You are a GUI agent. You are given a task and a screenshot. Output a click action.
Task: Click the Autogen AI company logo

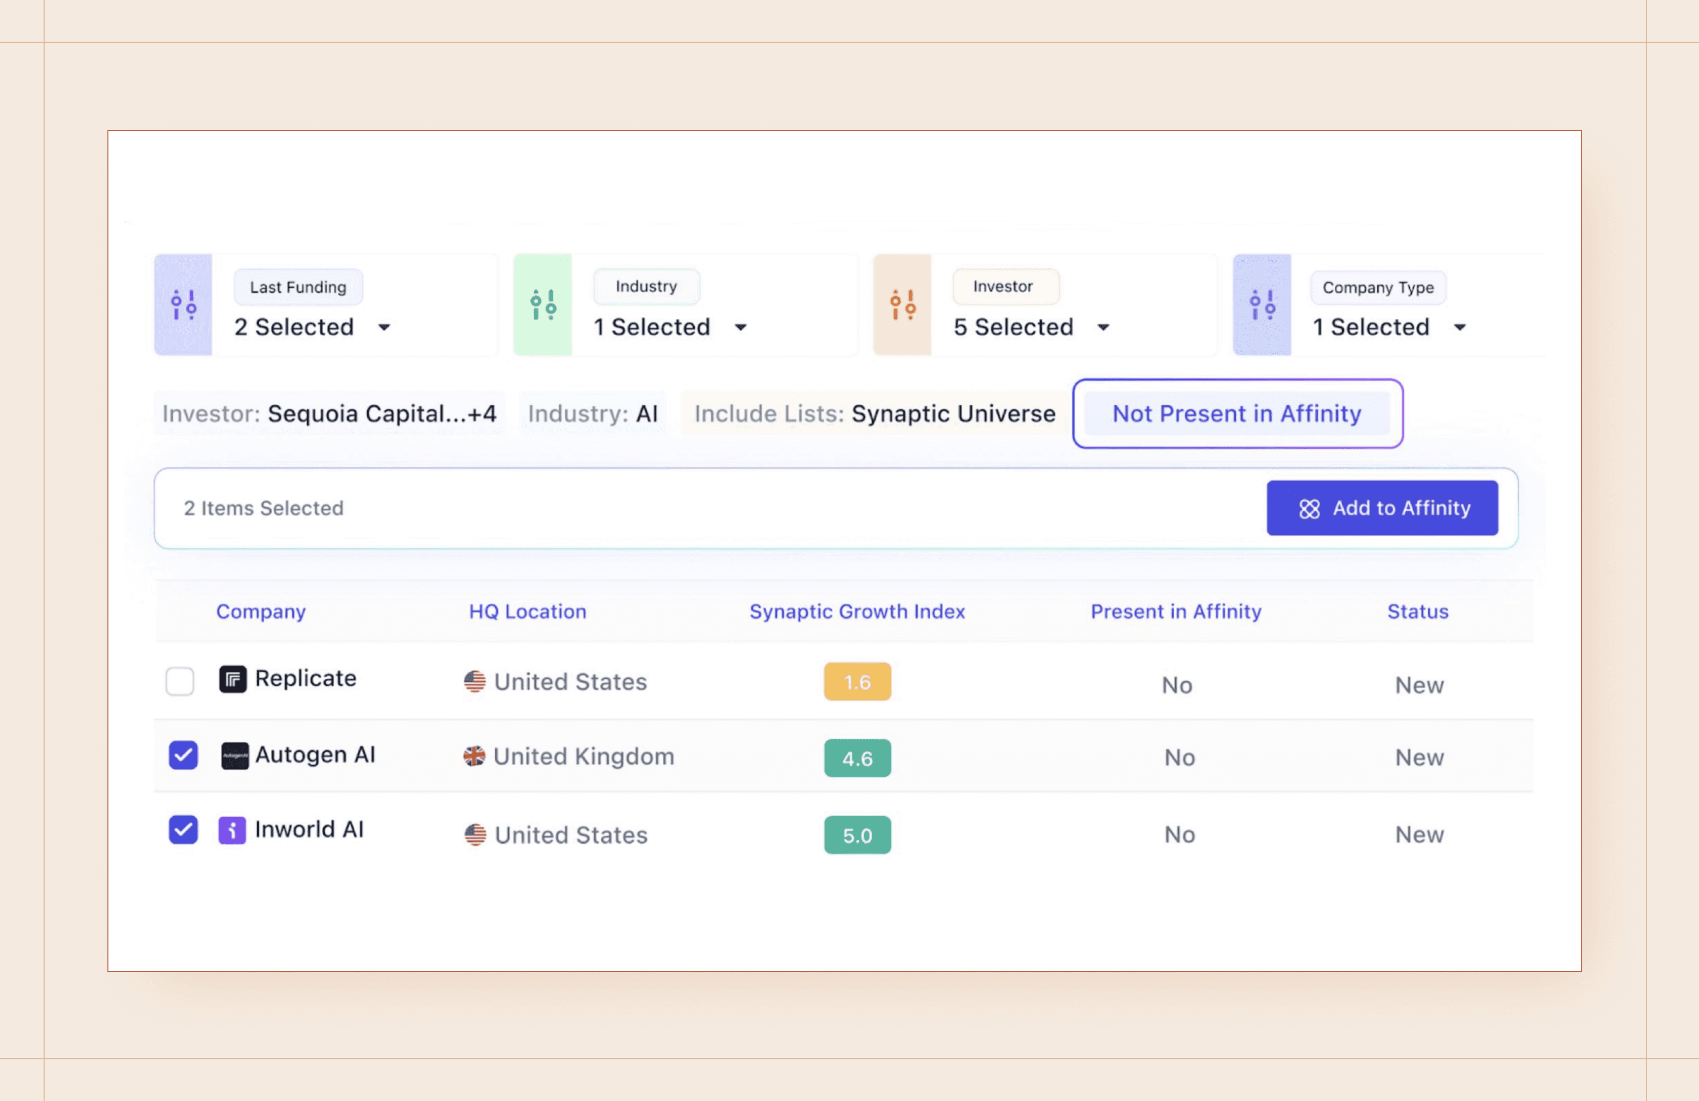click(235, 756)
